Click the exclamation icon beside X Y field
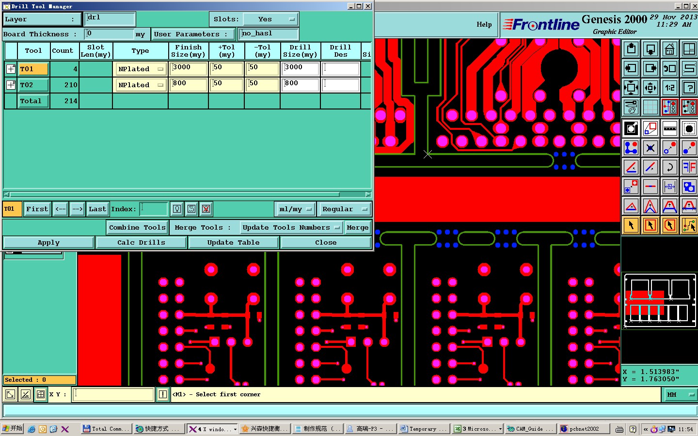The height and width of the screenshot is (436, 698). click(x=163, y=394)
